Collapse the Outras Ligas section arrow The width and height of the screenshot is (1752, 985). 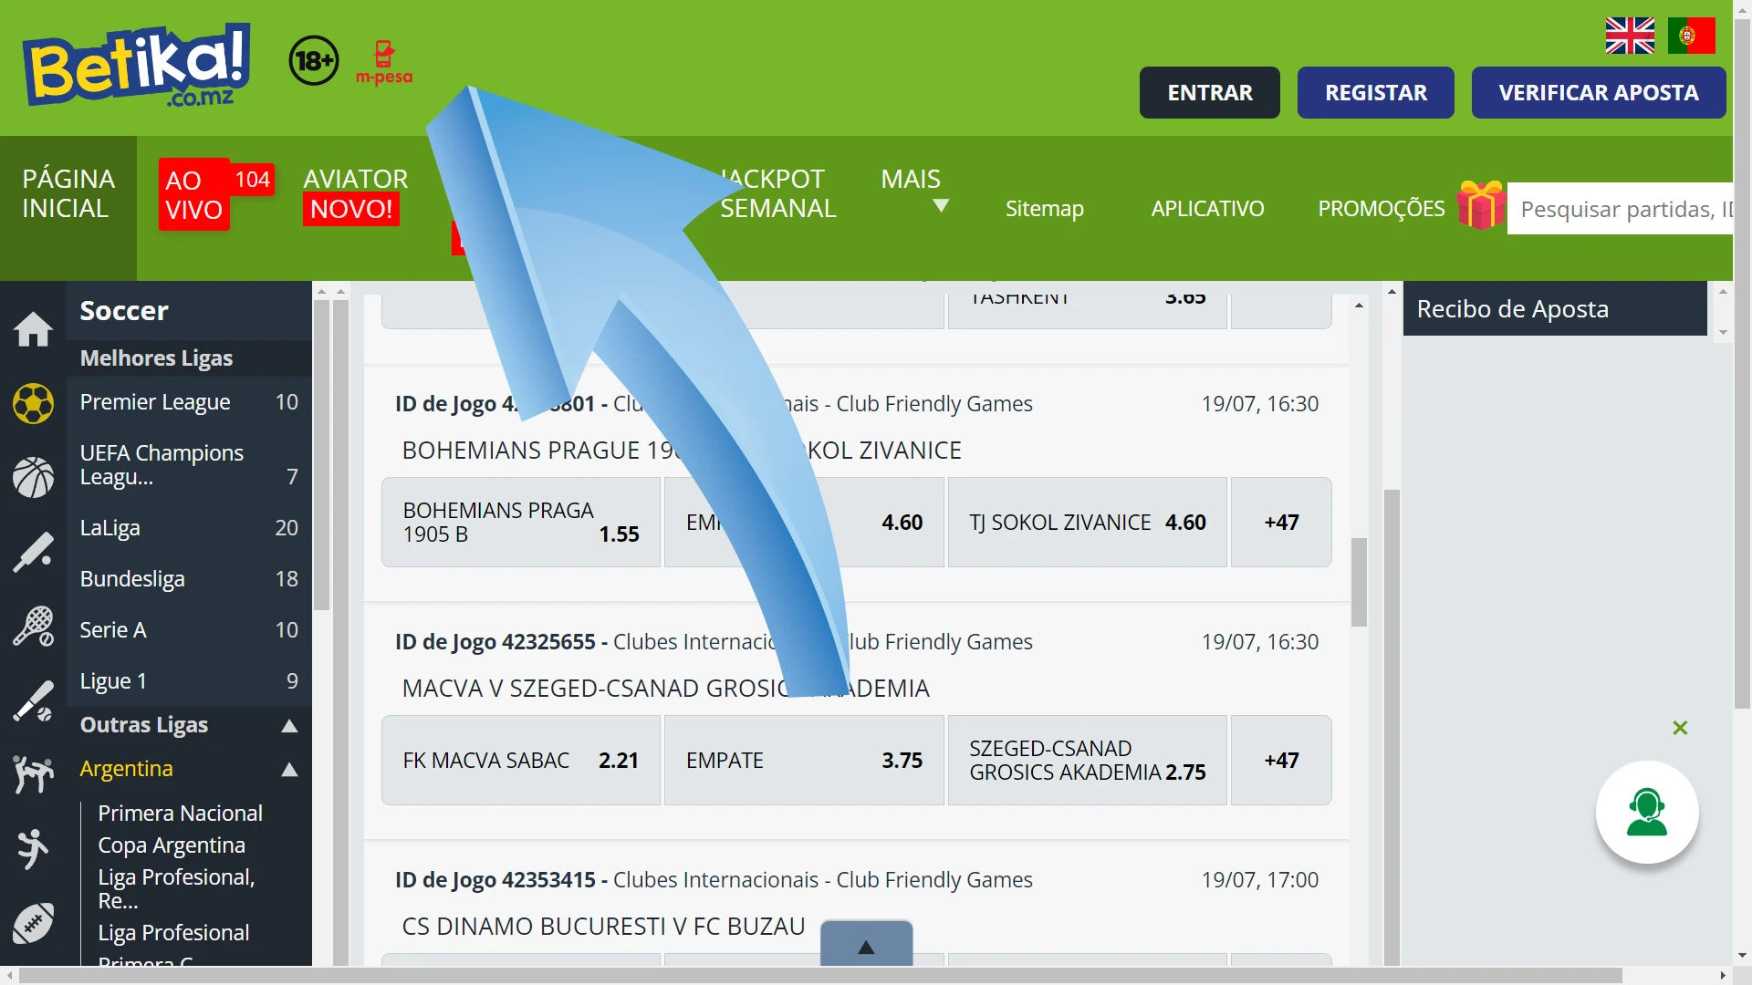(x=289, y=726)
